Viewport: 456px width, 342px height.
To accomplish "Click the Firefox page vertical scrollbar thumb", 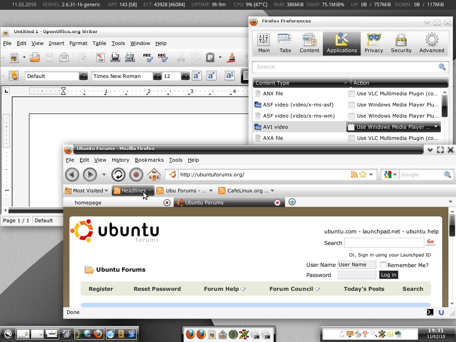I will tap(452, 225).
